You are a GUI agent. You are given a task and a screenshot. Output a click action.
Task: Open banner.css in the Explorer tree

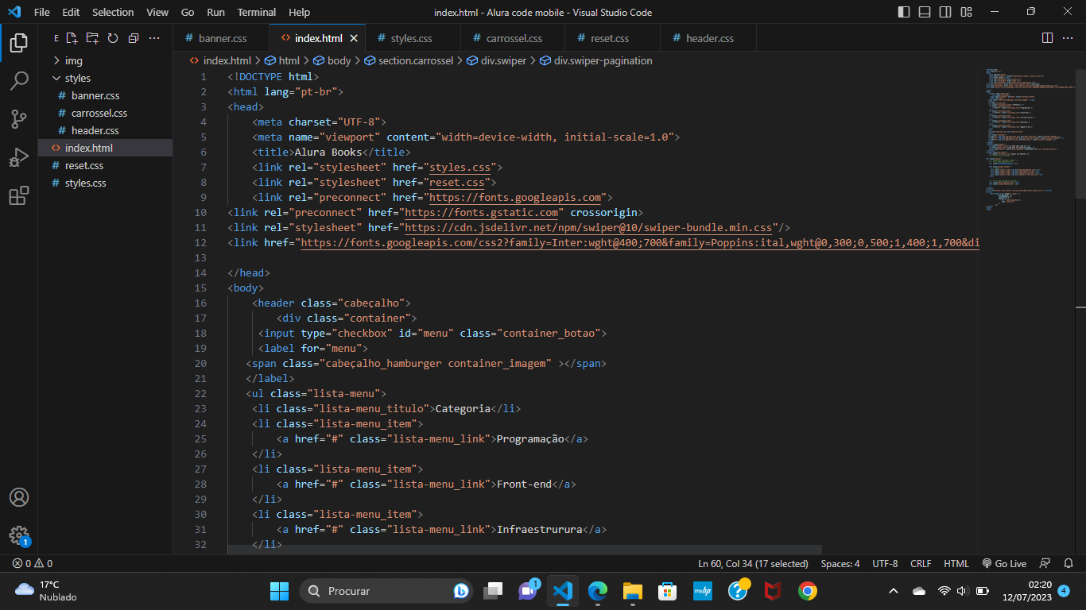[105, 95]
